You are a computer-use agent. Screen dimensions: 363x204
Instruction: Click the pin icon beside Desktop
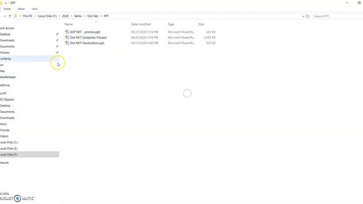click(57, 34)
